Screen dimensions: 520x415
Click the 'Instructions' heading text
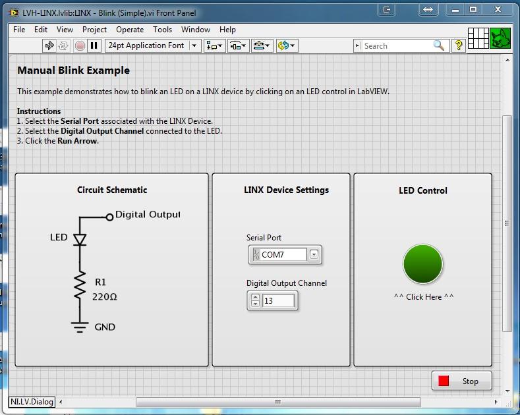tap(39, 111)
